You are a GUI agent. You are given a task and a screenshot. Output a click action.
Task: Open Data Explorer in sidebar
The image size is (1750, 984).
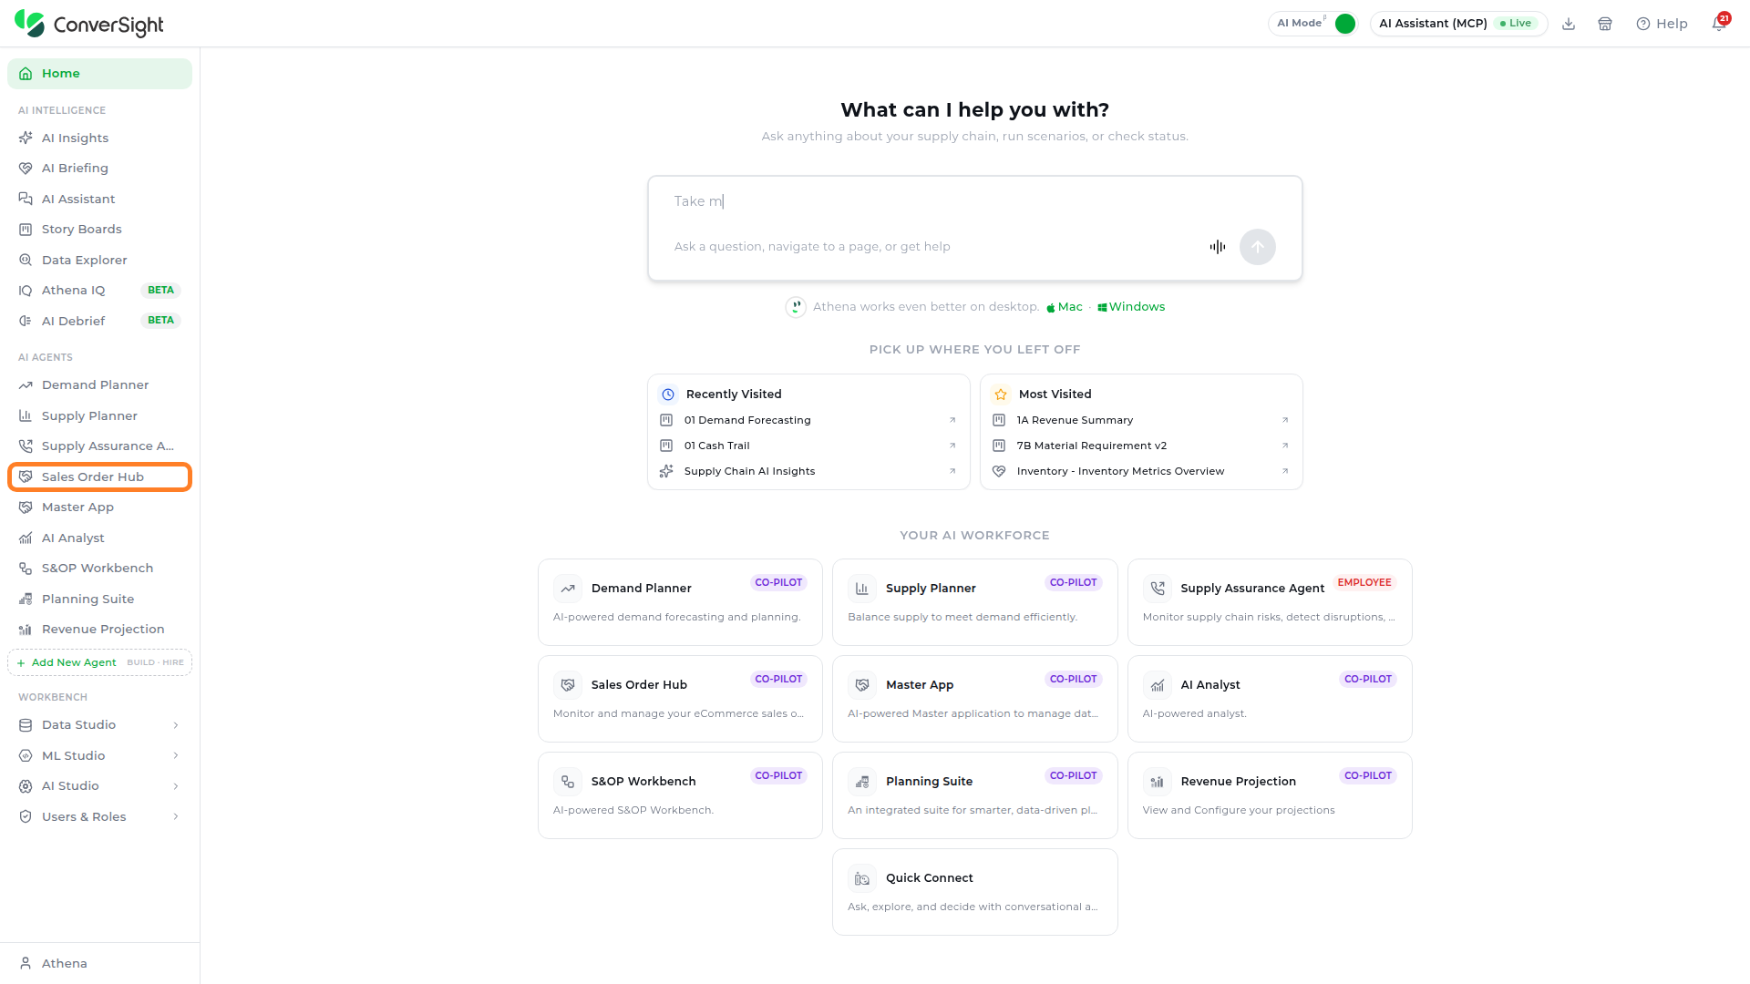[x=99, y=260]
